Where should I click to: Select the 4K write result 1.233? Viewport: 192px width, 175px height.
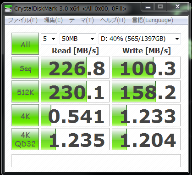146,115
